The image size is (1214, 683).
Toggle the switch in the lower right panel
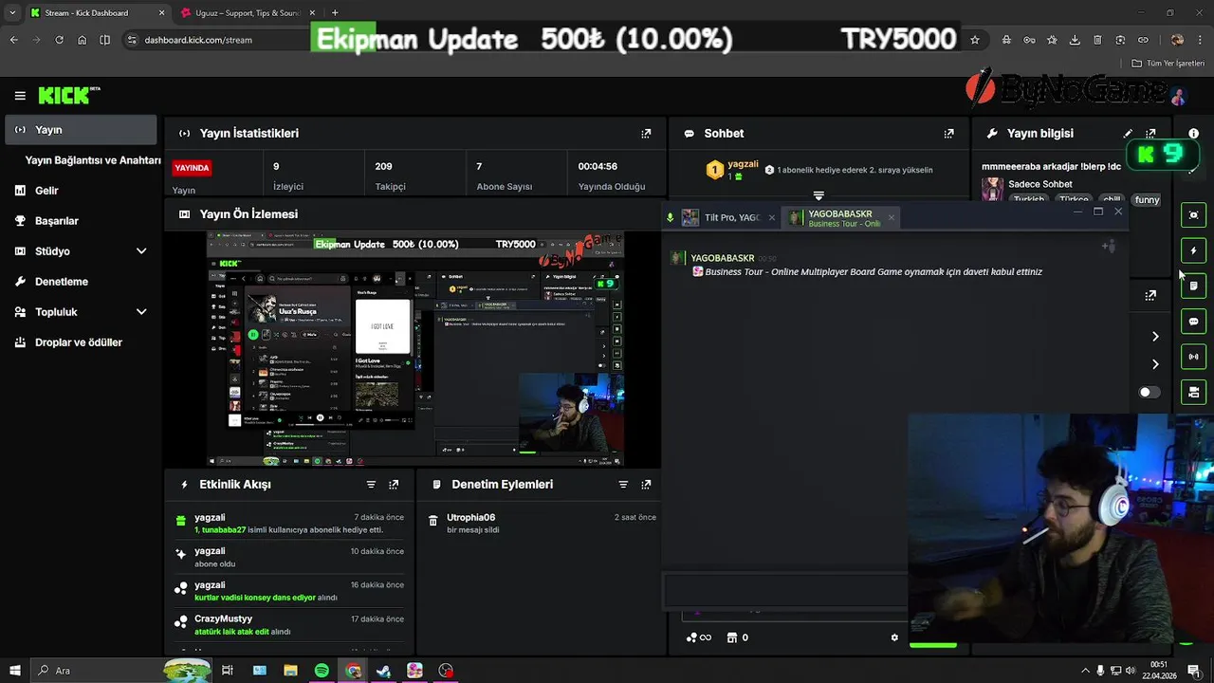tap(1149, 392)
